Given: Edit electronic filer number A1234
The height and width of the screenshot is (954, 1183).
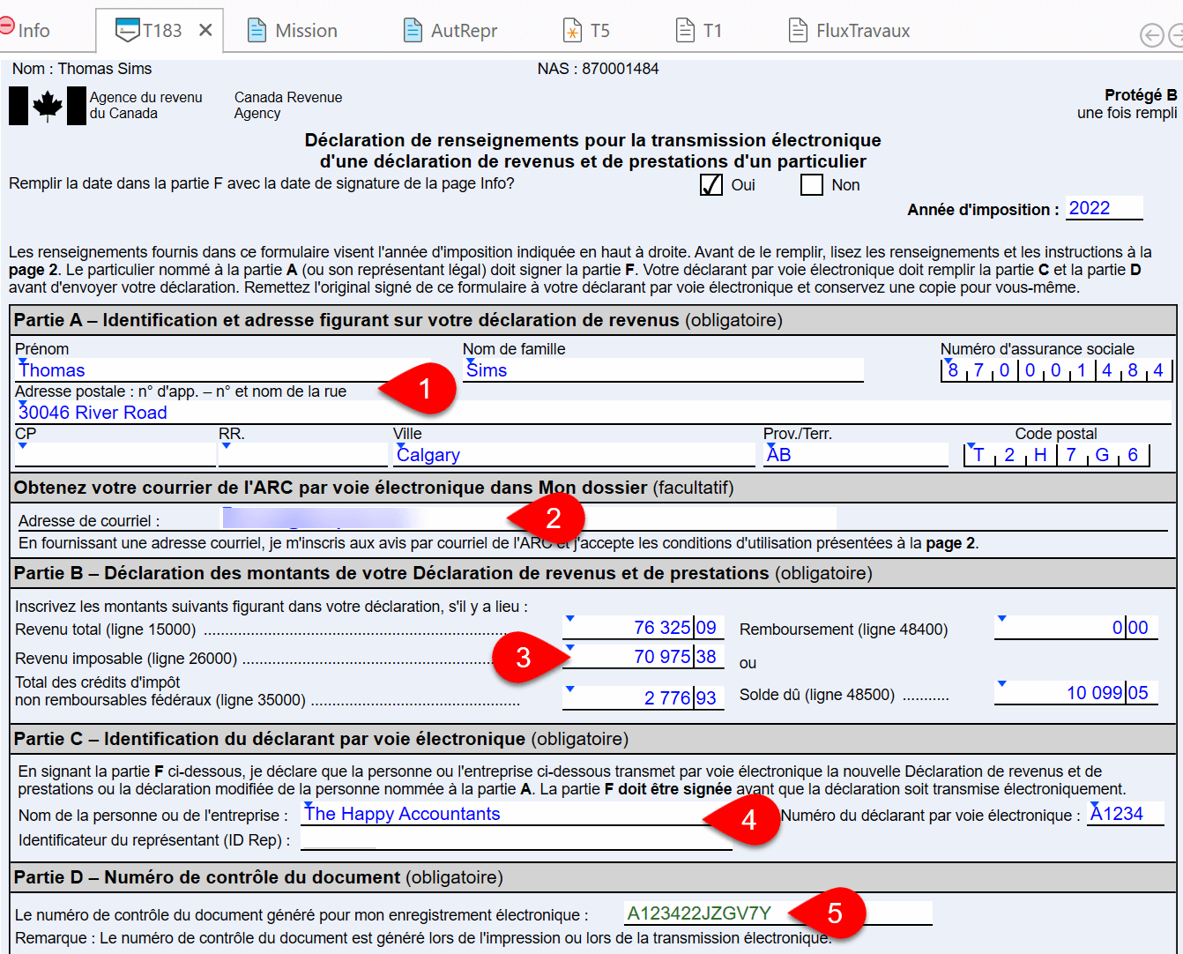Looking at the screenshot, I should [1125, 814].
